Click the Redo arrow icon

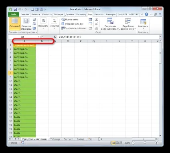pos(26,9)
